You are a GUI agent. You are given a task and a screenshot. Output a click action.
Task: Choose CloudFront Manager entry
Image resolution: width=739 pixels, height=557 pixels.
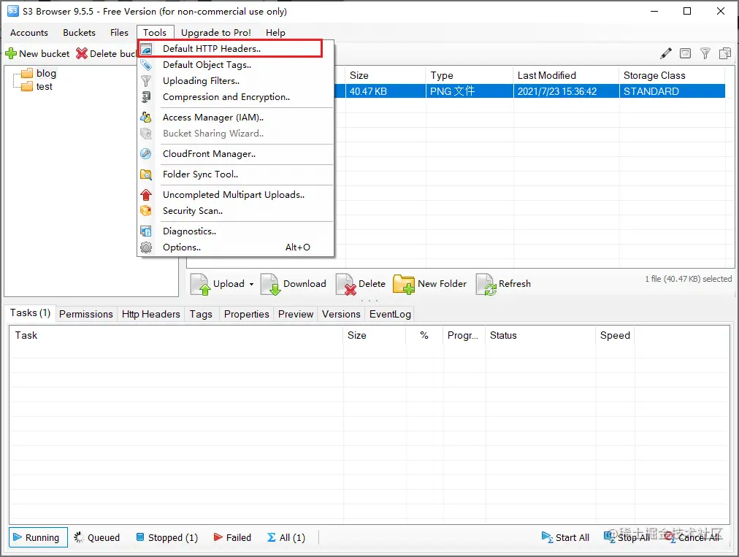pyautogui.click(x=236, y=154)
